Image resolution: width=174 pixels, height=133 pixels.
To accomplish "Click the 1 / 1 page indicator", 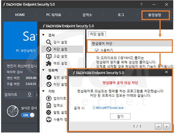I will point(137,126).
